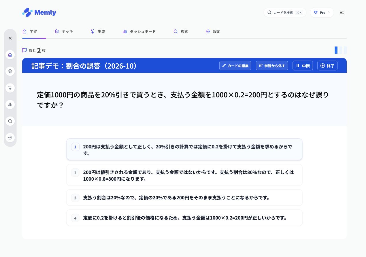The width and height of the screenshot is (366, 257).
Task: Click the sidebar dashboard chart icon
Action: coord(10,104)
